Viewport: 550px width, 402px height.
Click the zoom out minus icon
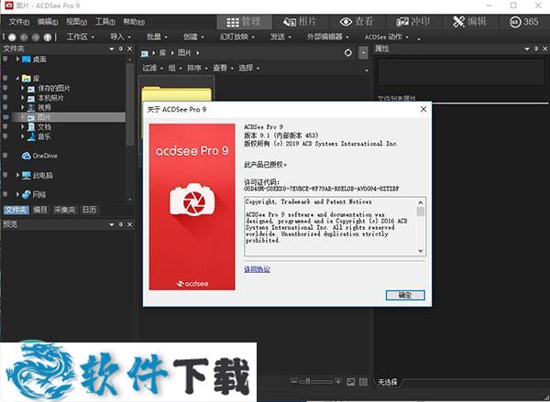[x=294, y=382]
